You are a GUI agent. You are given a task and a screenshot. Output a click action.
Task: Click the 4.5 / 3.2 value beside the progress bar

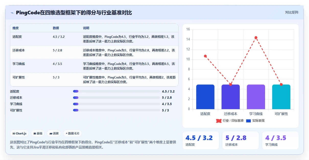click(168, 91)
